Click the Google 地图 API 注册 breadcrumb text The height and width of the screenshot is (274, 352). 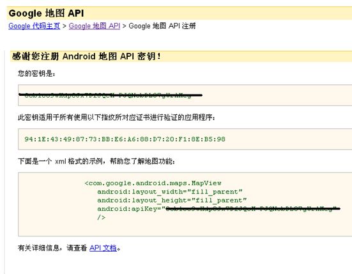(x=162, y=26)
